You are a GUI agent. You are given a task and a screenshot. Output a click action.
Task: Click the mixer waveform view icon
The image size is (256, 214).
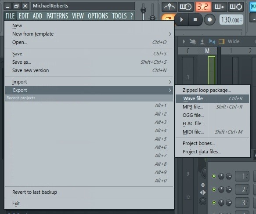tap(202, 41)
